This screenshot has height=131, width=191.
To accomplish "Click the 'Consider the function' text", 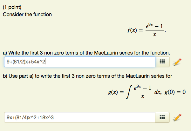I will click(x=27, y=15).
